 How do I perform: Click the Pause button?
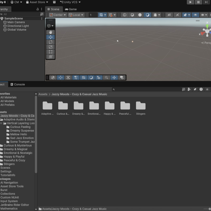tap(198, 2)
